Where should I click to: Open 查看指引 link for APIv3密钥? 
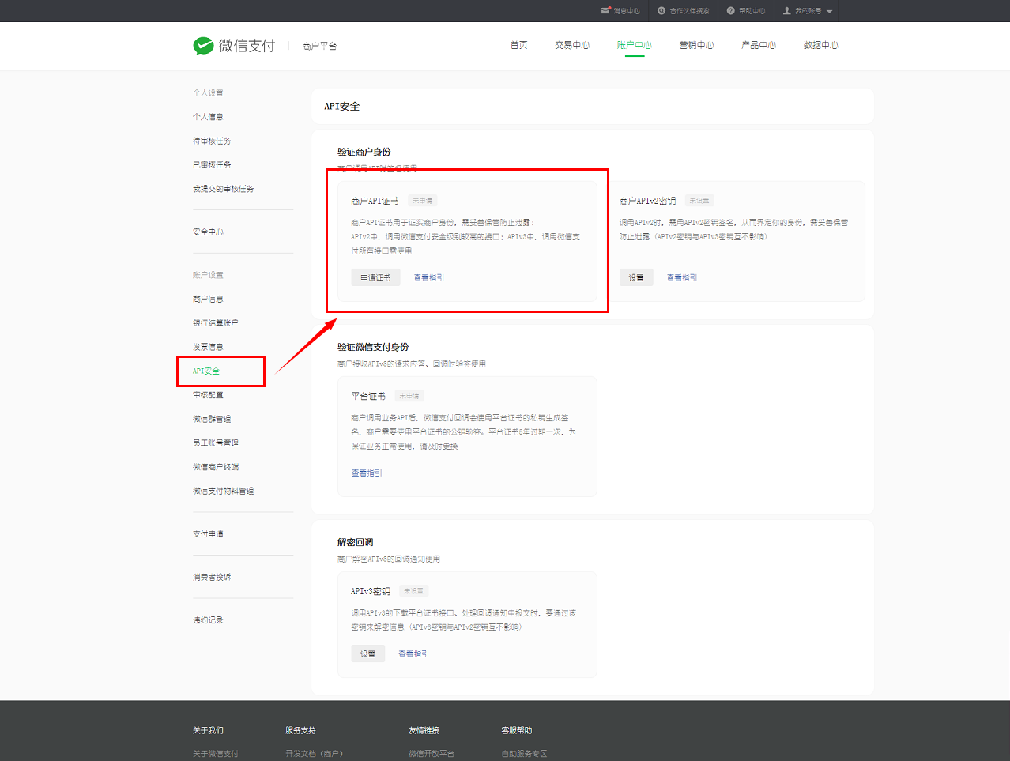point(414,654)
